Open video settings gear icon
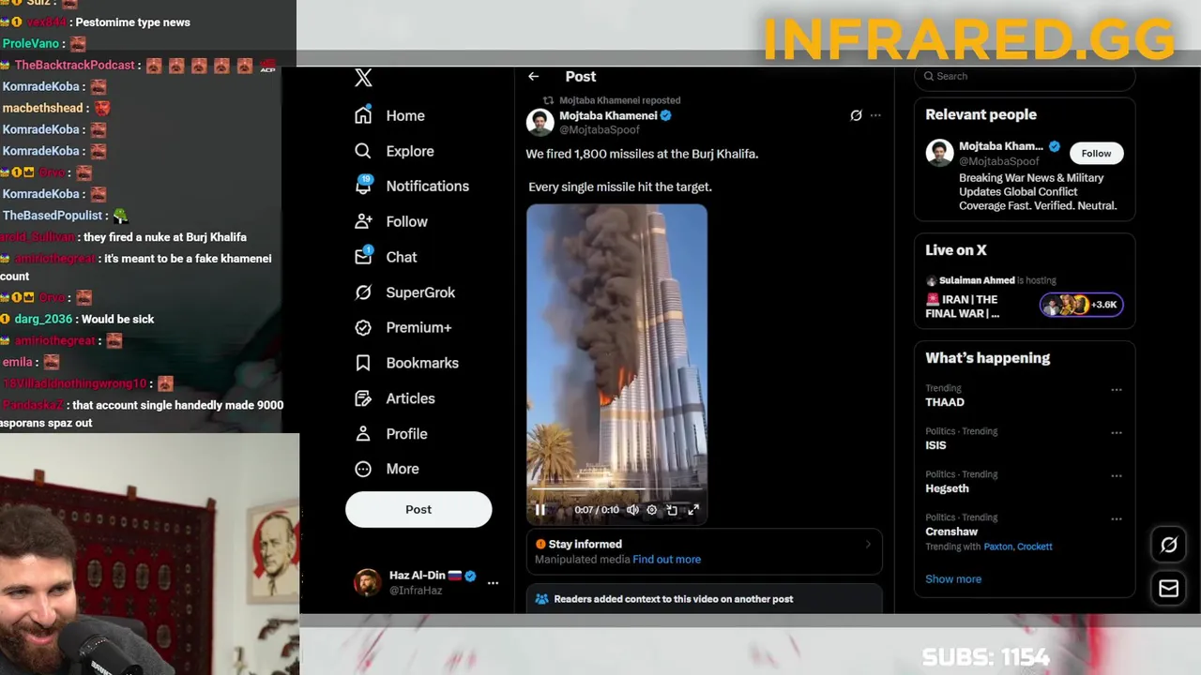The width and height of the screenshot is (1201, 675). click(x=652, y=510)
